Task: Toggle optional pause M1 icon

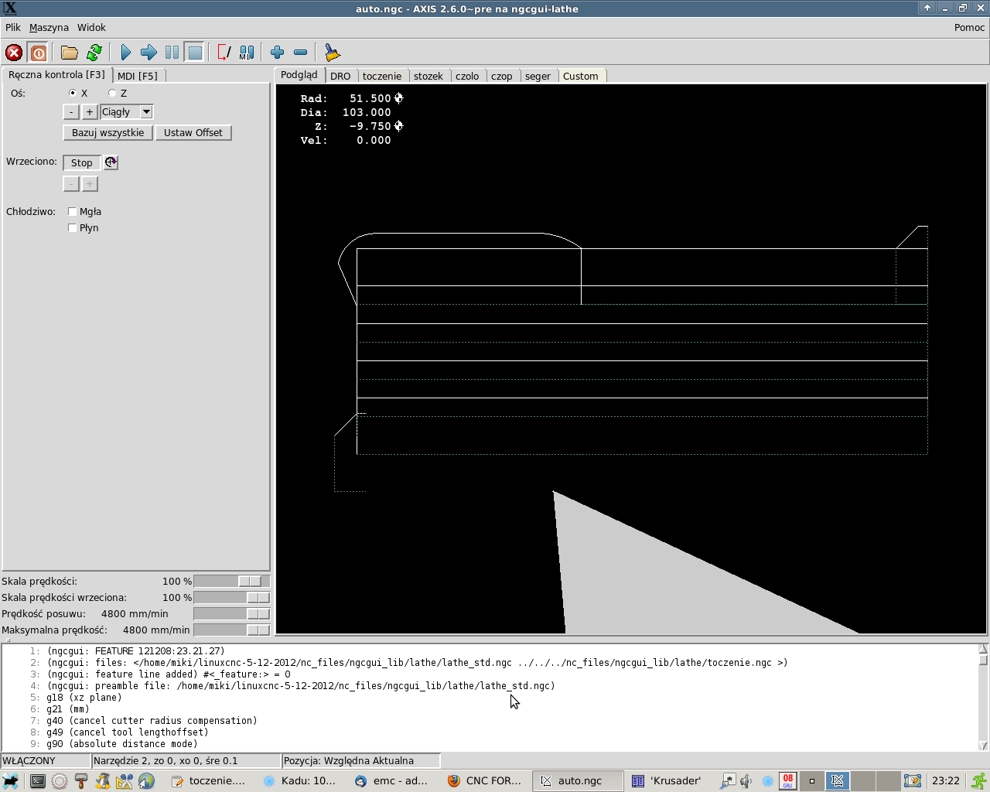Action: click(x=247, y=53)
